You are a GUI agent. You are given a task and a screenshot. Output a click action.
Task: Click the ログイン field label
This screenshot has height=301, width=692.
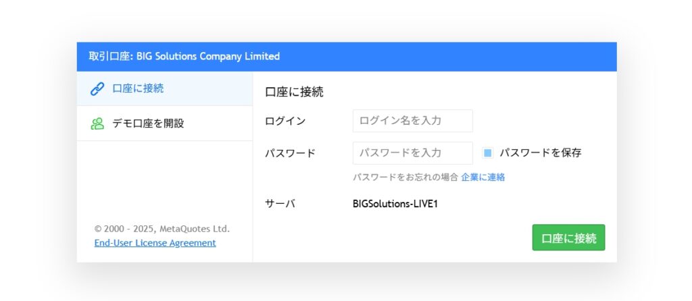pos(285,121)
